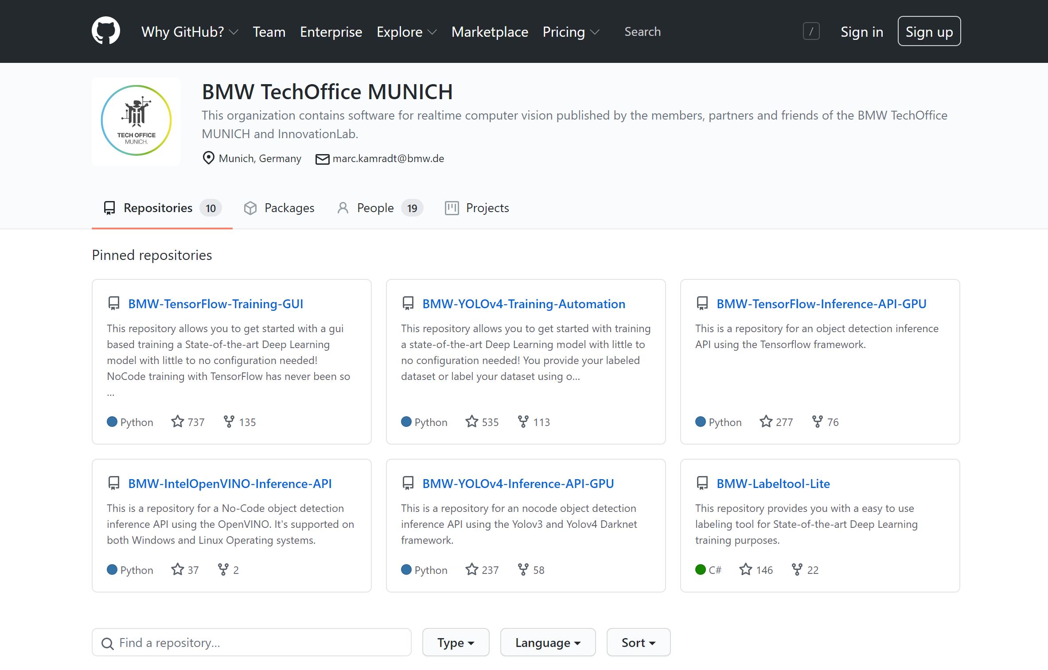Open the Type filter dropdown
The image size is (1048, 670).
point(456,643)
